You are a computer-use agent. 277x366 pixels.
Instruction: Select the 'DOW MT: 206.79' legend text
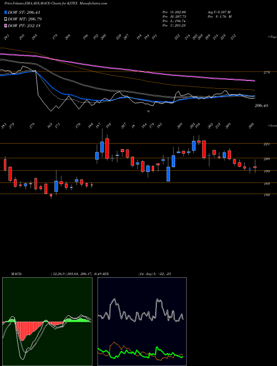(x=25, y=19)
